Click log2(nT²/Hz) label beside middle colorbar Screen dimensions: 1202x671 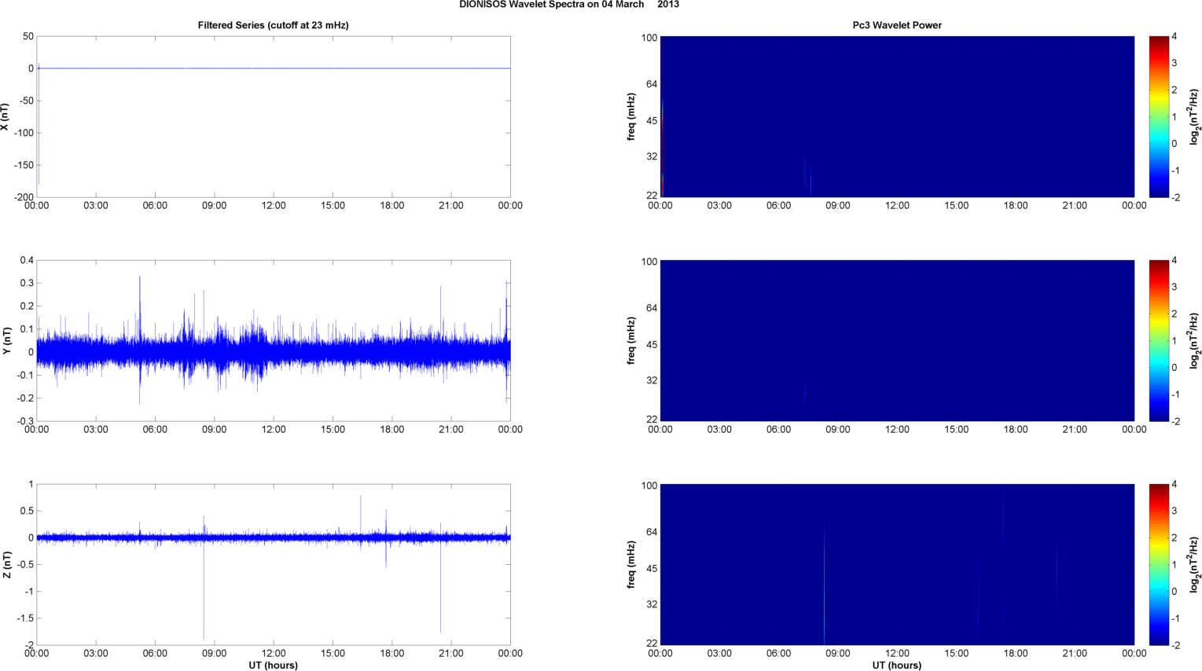[x=1194, y=341]
